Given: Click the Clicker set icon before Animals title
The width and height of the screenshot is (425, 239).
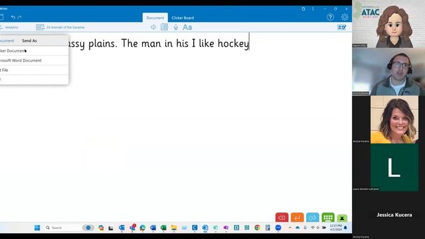Looking at the screenshot, I should click(x=40, y=27).
